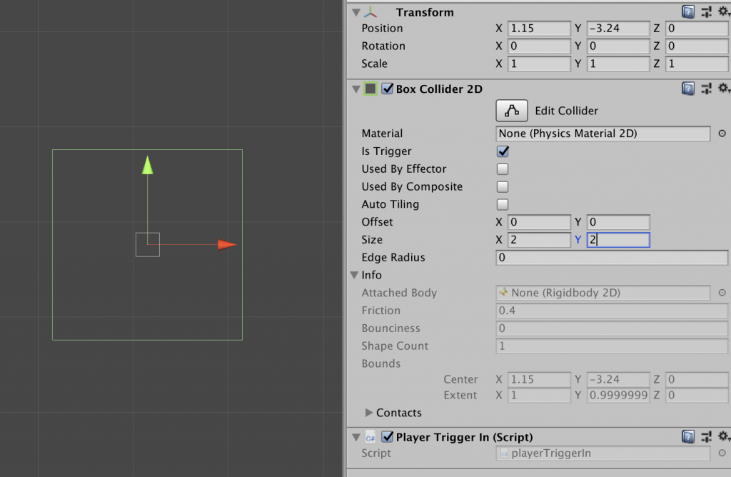Click the 'Friction' label

pos(381,311)
